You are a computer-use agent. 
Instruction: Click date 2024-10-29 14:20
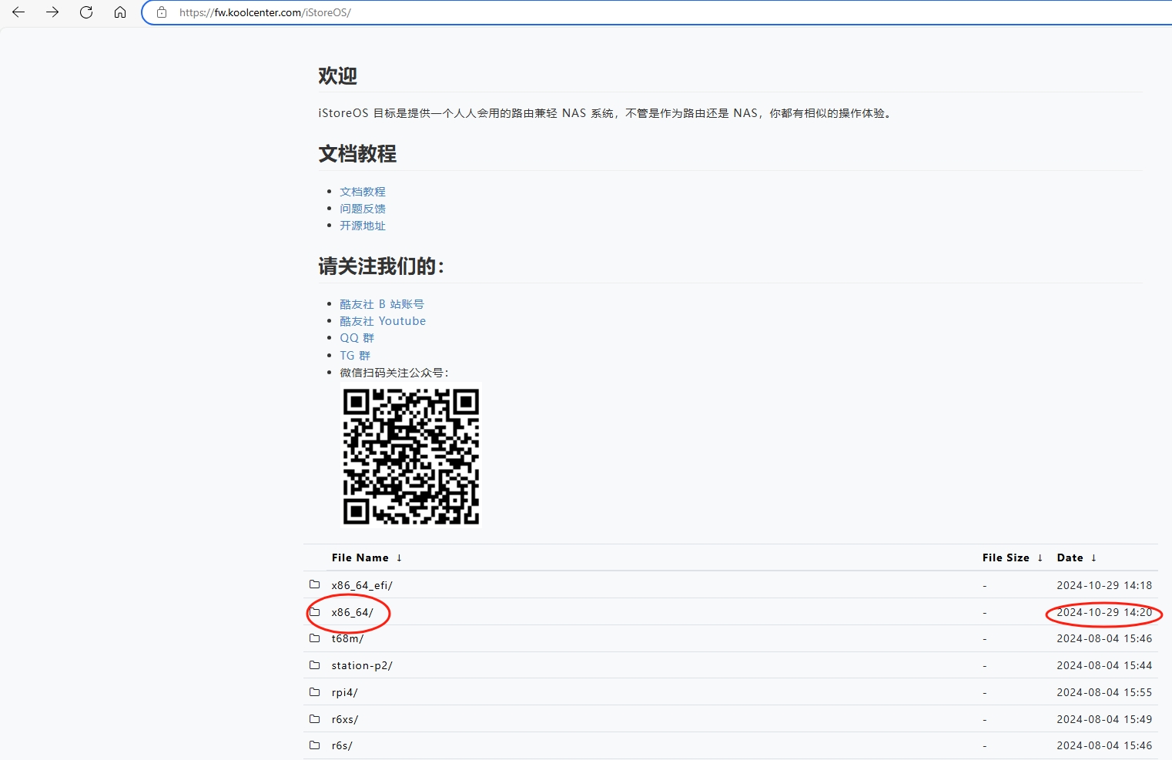pyautogui.click(x=1104, y=612)
